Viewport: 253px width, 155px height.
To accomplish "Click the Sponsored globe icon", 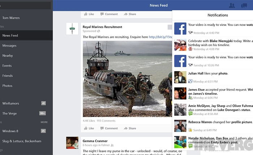I will pyautogui.click(x=98, y=31).
